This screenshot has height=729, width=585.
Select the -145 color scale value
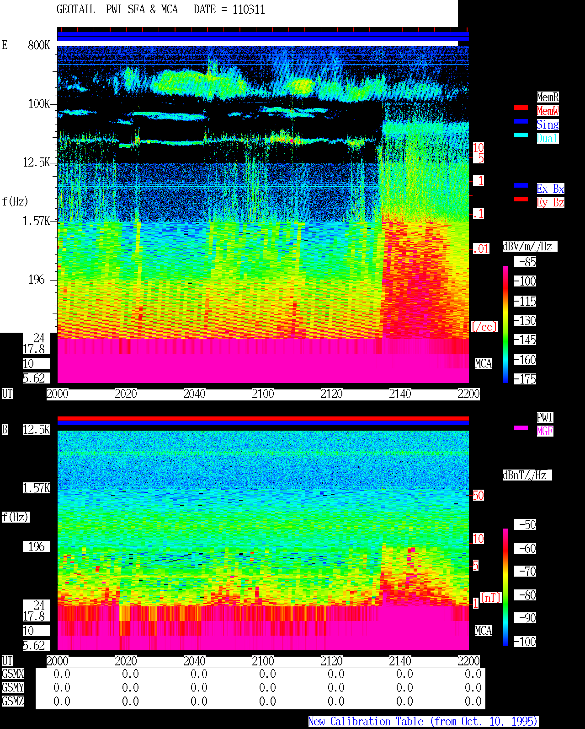pyautogui.click(x=525, y=340)
